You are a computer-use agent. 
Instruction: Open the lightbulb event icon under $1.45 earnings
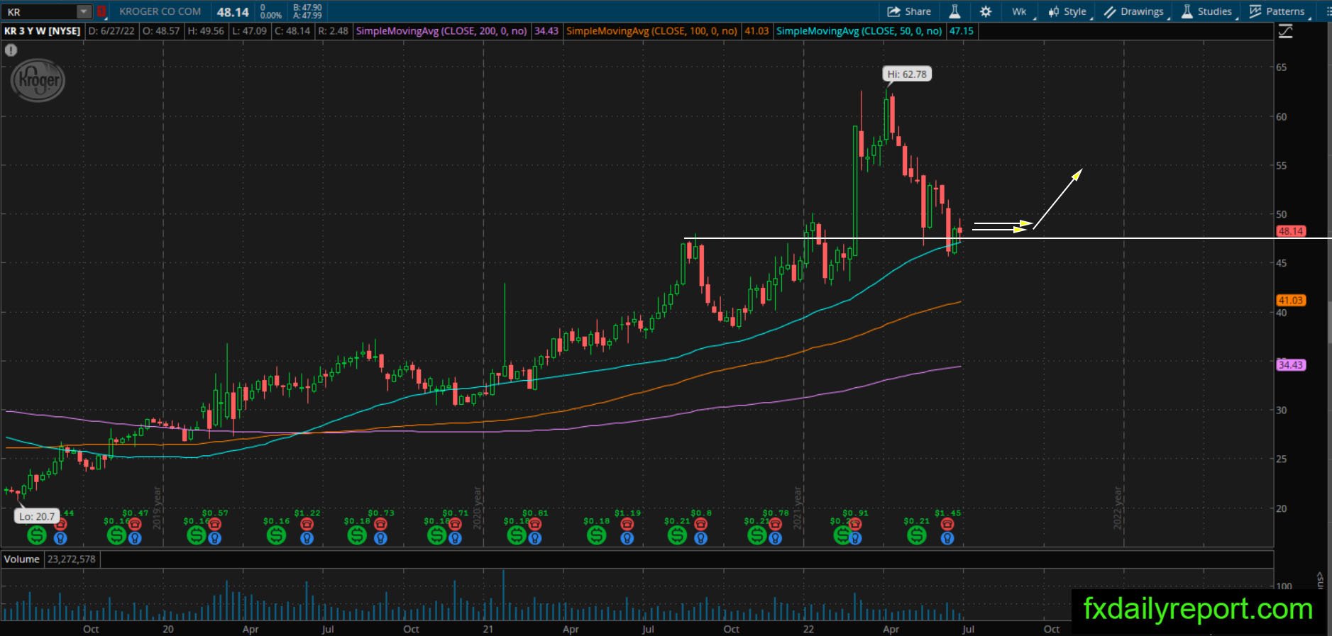pos(947,538)
